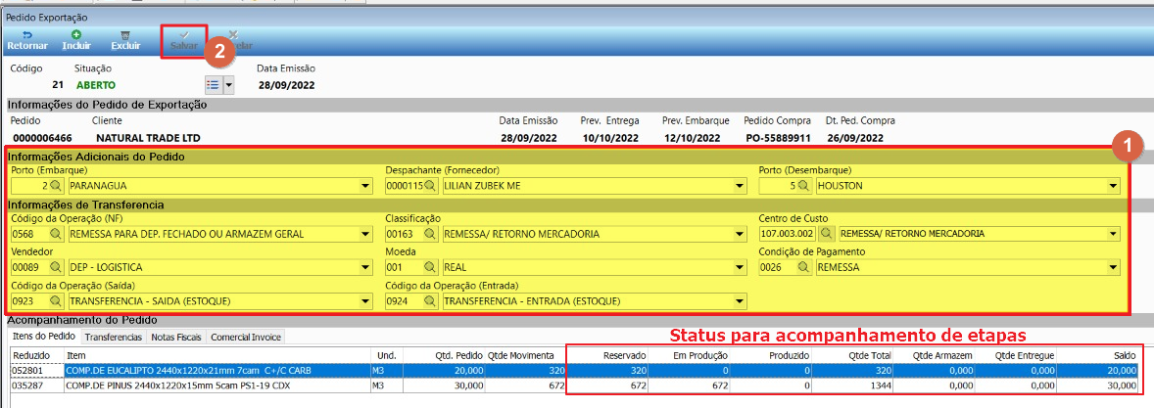Click pedido number 0000006466
This screenshot has height=408, width=1154.
click(43, 138)
